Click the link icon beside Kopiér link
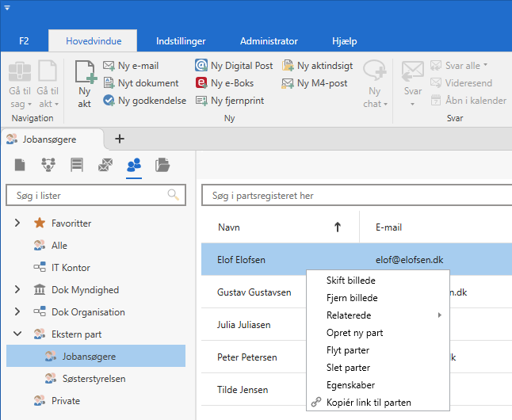 [x=315, y=402]
